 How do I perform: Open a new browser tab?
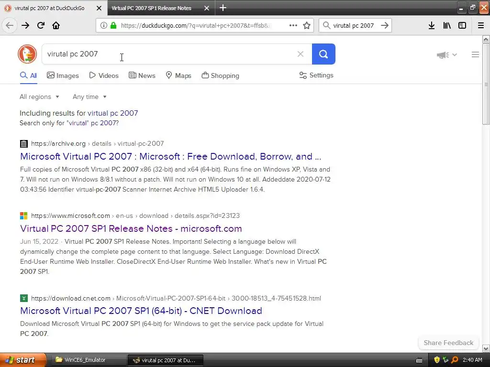click(x=223, y=8)
